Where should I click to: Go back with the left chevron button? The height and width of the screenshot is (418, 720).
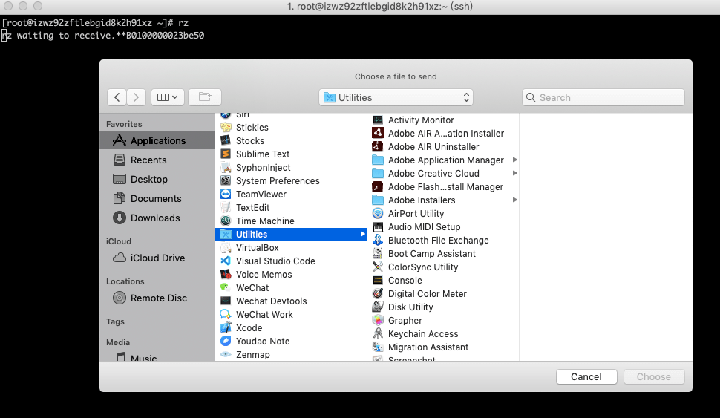[x=117, y=97]
